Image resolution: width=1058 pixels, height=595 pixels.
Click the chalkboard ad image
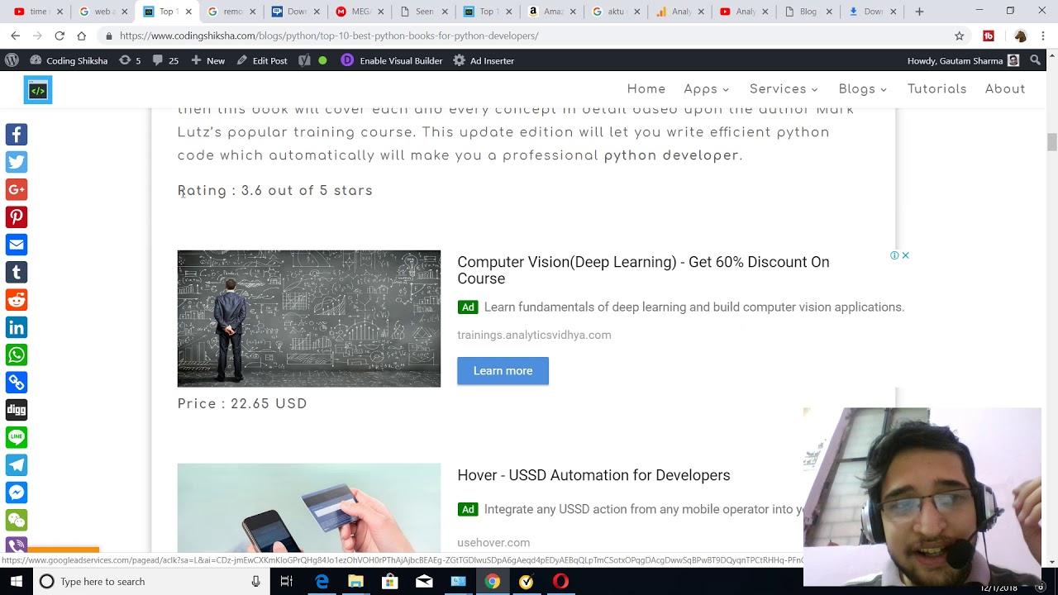click(x=308, y=318)
